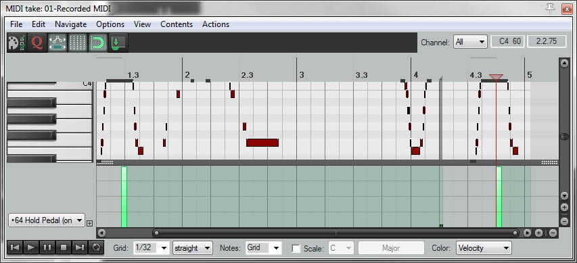Start playback with the play button

[x=31, y=247]
